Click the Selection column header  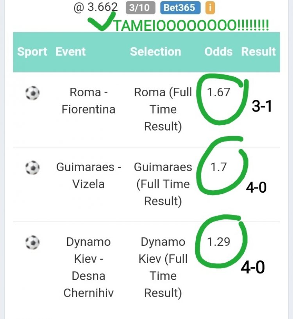(x=155, y=51)
